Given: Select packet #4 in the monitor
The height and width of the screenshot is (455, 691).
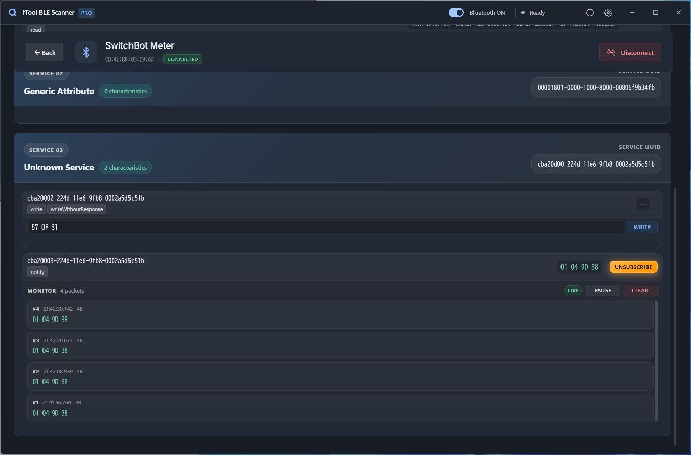Looking at the screenshot, I should click(x=340, y=314).
